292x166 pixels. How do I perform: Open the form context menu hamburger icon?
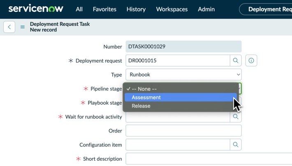pos(23,27)
